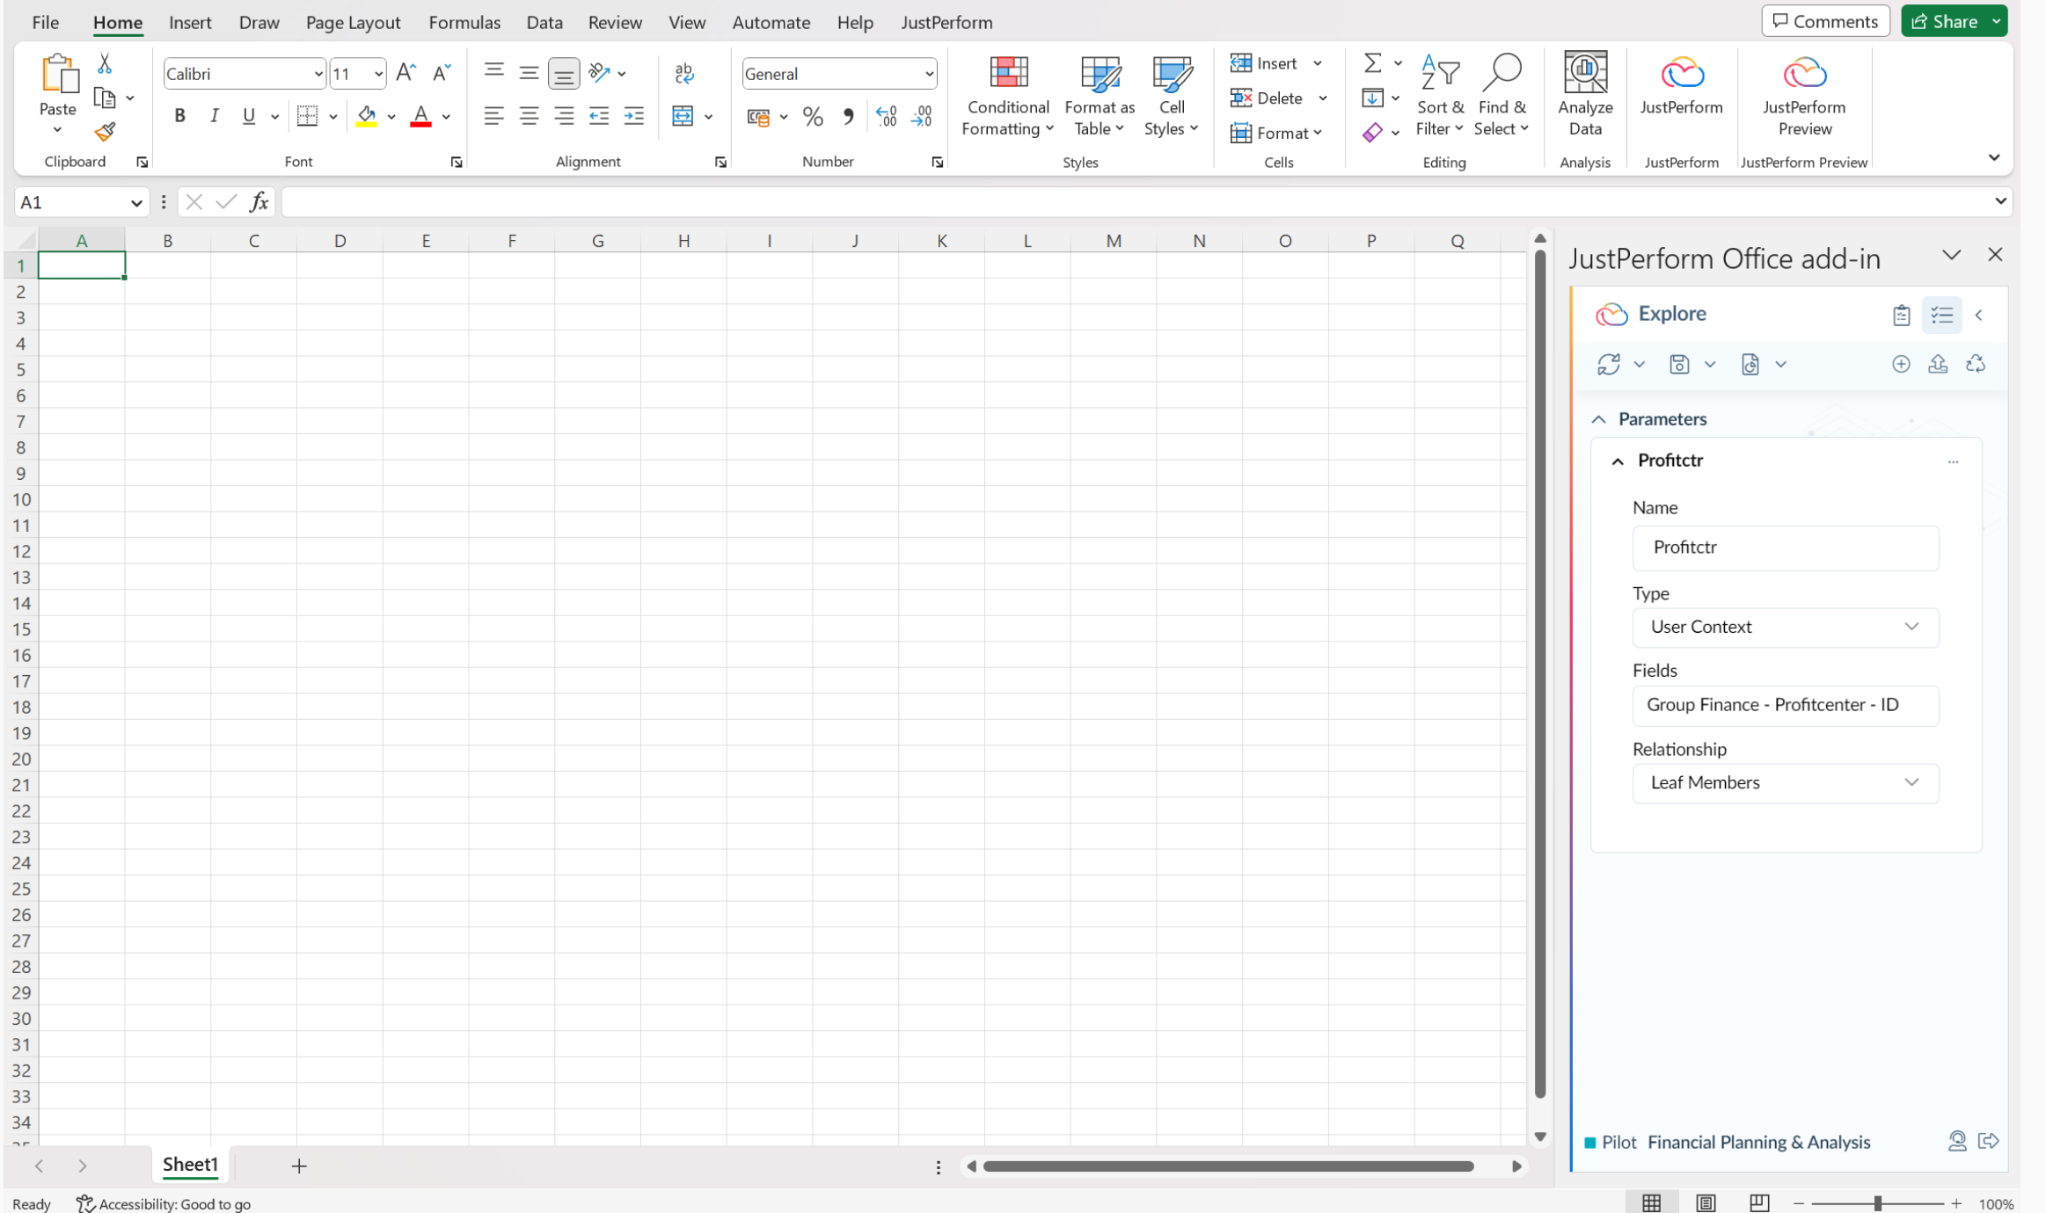Click the Refresh icon in Explore toolbar
This screenshot has height=1213, width=2046.
[x=1611, y=364]
